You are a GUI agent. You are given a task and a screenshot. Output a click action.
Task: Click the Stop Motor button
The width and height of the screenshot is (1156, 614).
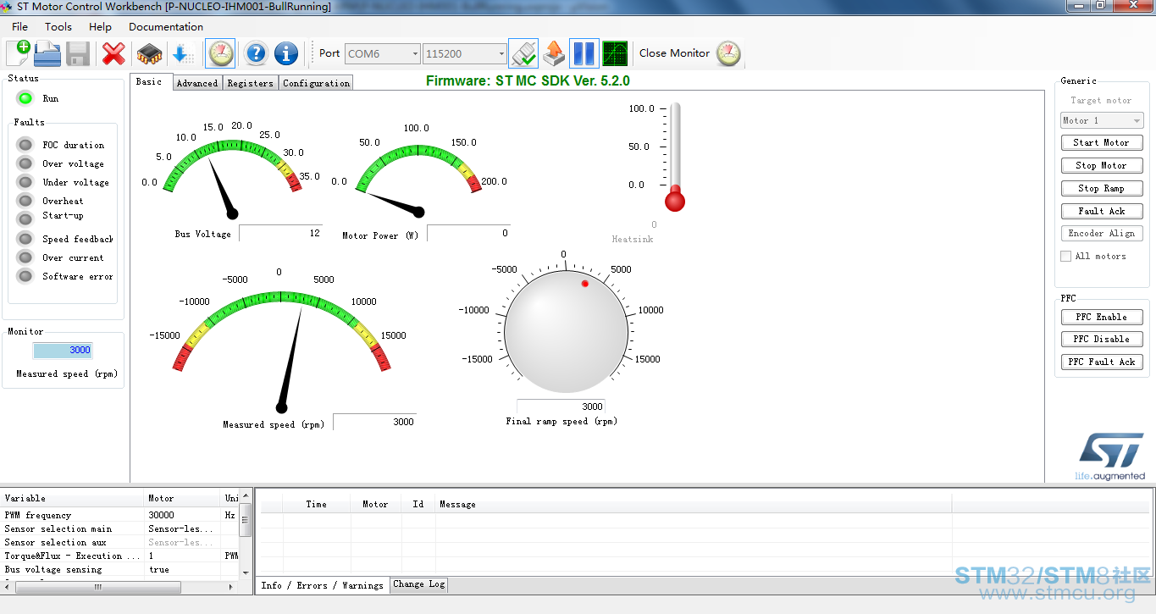point(1102,165)
